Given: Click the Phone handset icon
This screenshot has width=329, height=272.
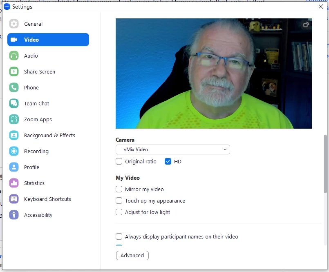Looking at the screenshot, I should point(14,87).
